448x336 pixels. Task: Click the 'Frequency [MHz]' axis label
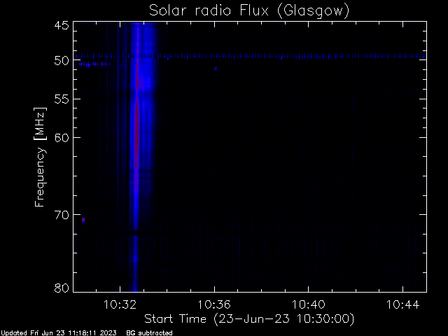(40, 157)
